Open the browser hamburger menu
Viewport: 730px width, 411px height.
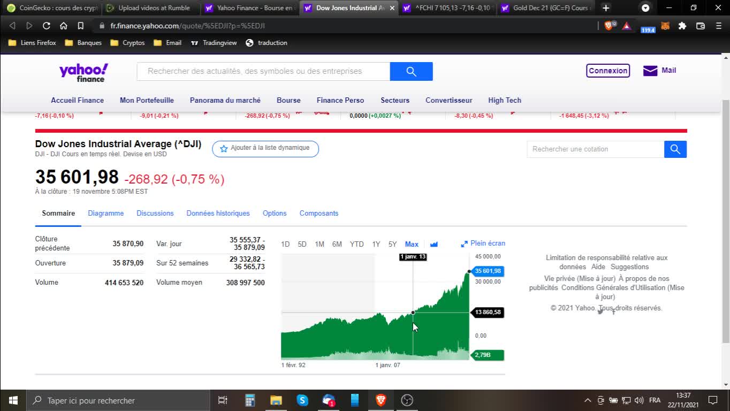pos(718,26)
